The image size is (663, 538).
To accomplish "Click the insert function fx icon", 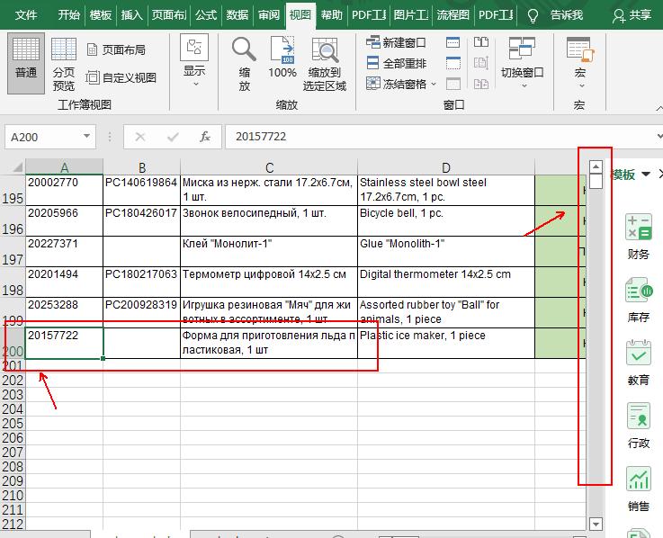I will pos(205,137).
